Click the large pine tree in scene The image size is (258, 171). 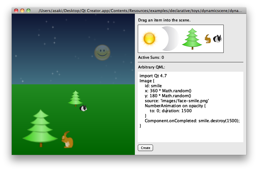coord(40,127)
